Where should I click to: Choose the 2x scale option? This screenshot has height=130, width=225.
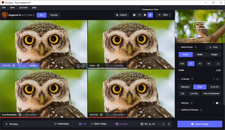(191, 64)
